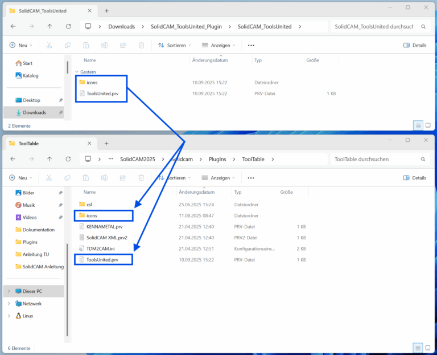Screen dimensions: 437x355
Task: Select SolidCAM XML.prv2 file
Action: pyautogui.click(x=107, y=238)
